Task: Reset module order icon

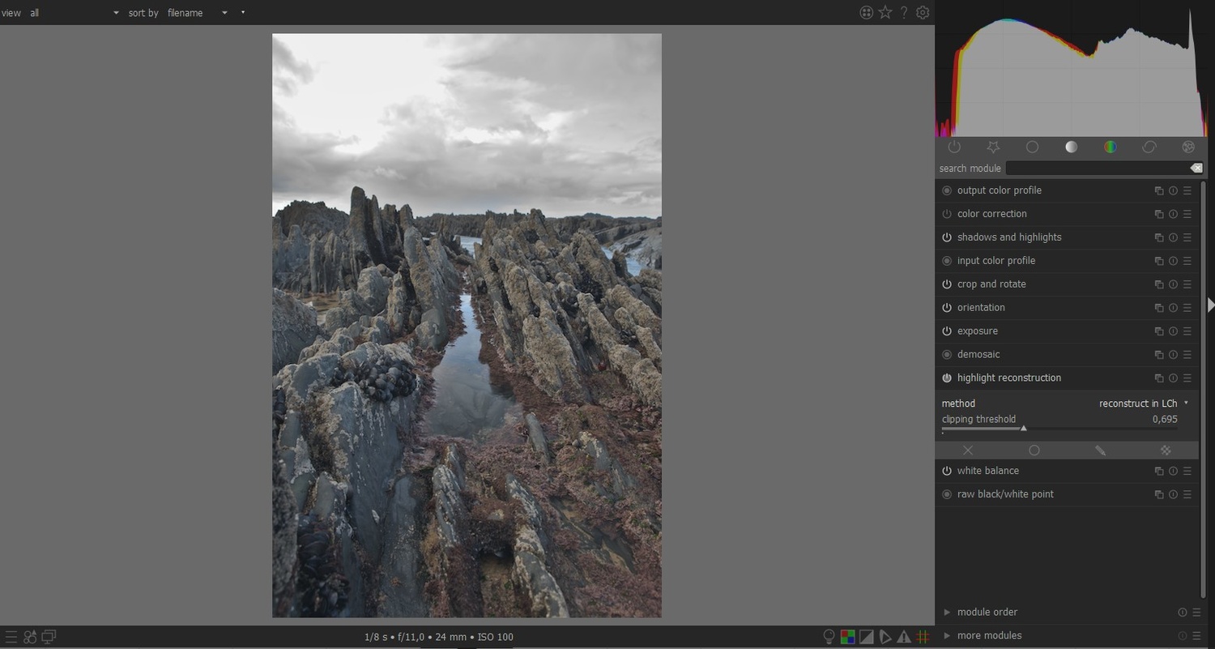Action: 1182,613
